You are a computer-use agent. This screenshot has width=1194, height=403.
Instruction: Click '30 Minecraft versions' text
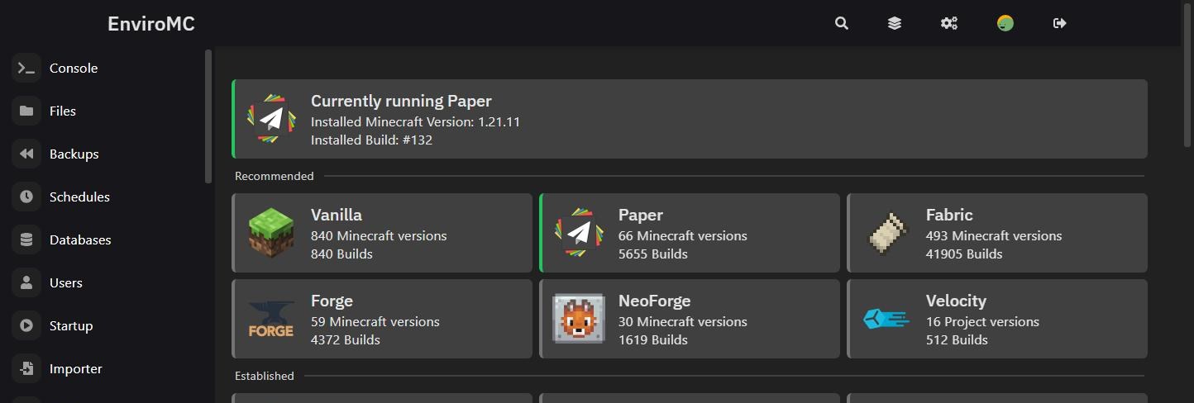click(683, 321)
